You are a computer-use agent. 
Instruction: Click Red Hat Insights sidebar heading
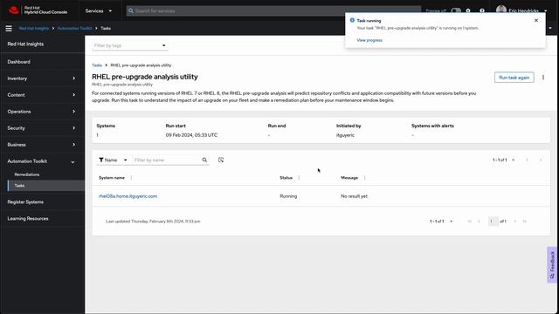click(25, 44)
